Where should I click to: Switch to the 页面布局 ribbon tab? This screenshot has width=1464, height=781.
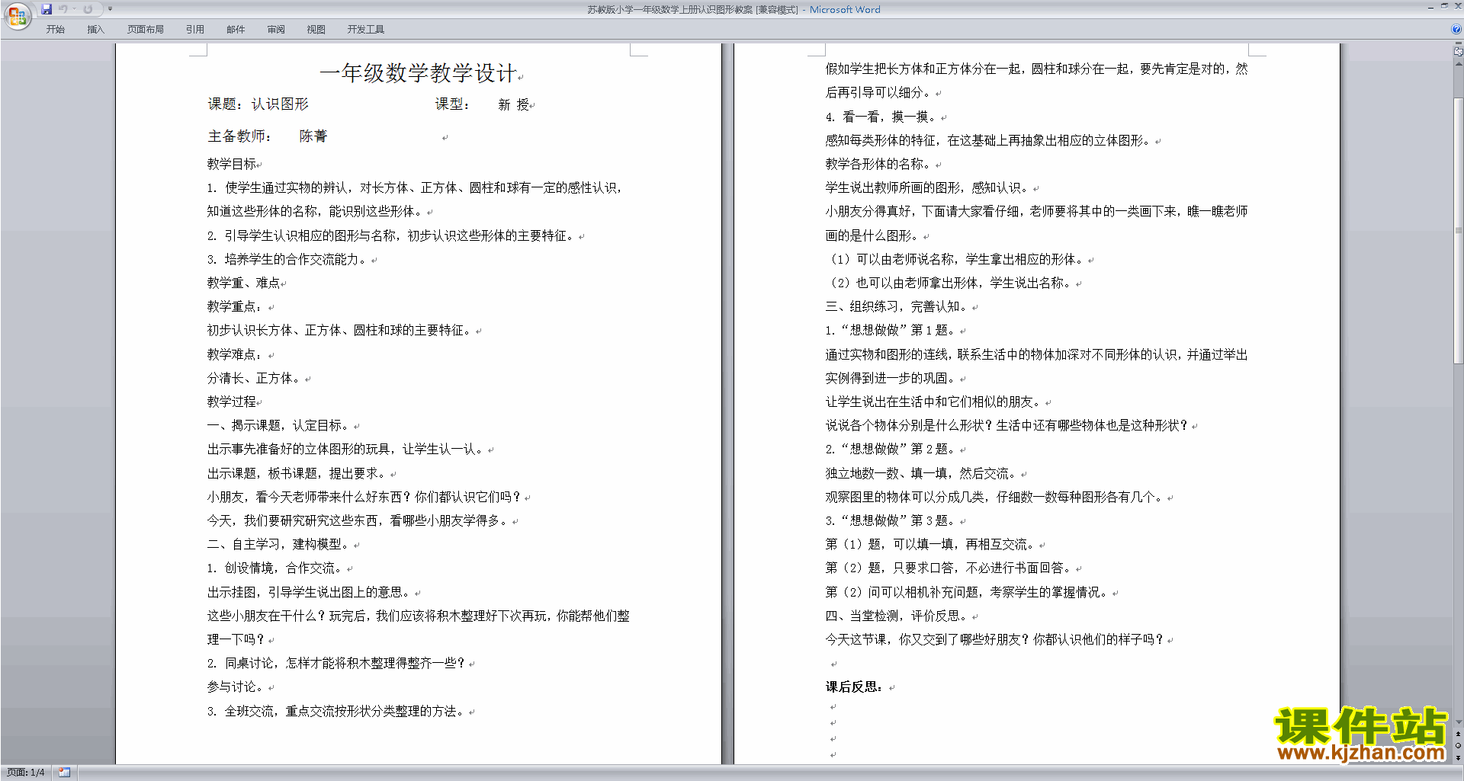click(x=146, y=30)
